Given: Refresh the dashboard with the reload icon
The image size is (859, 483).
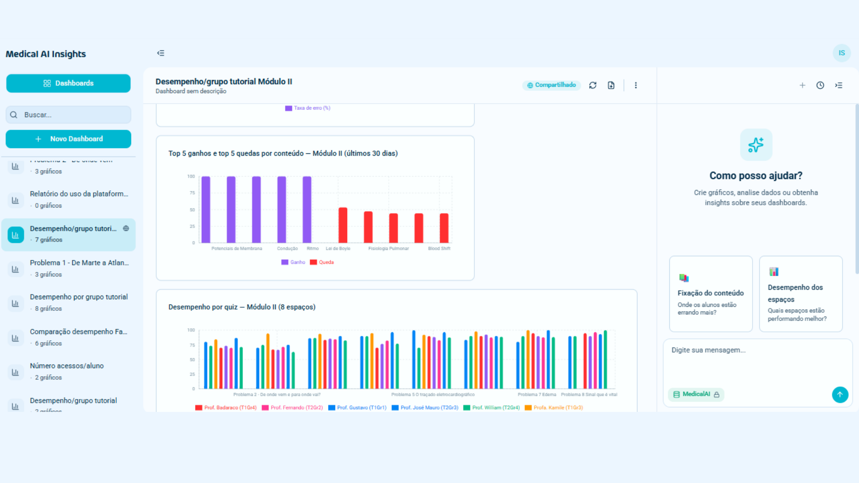Looking at the screenshot, I should (x=593, y=85).
